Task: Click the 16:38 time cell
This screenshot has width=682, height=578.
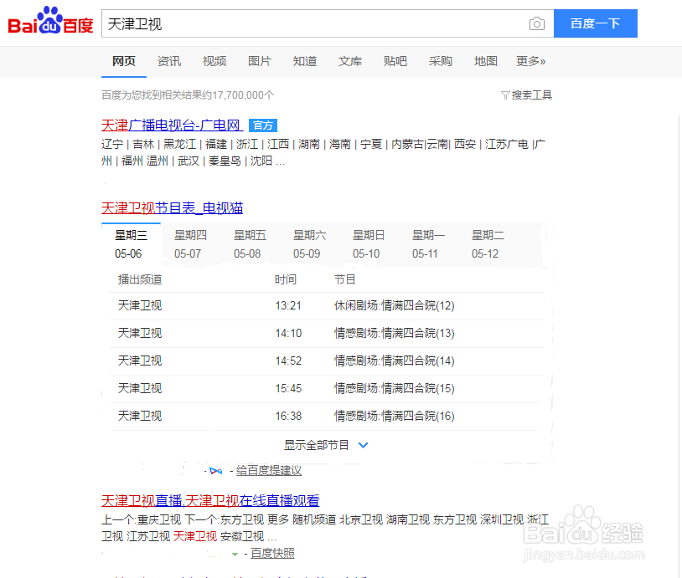Action: 288,416
